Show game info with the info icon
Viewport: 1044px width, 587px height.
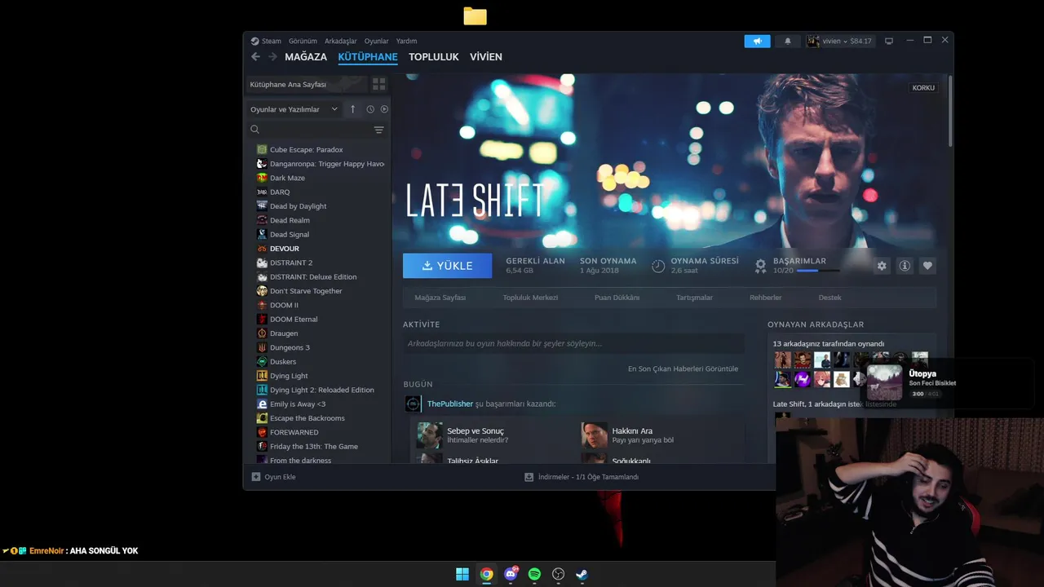coord(905,266)
